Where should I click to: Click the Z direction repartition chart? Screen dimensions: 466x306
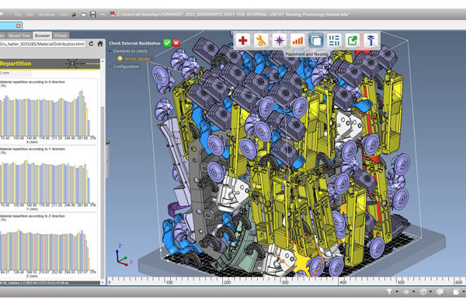point(48,246)
